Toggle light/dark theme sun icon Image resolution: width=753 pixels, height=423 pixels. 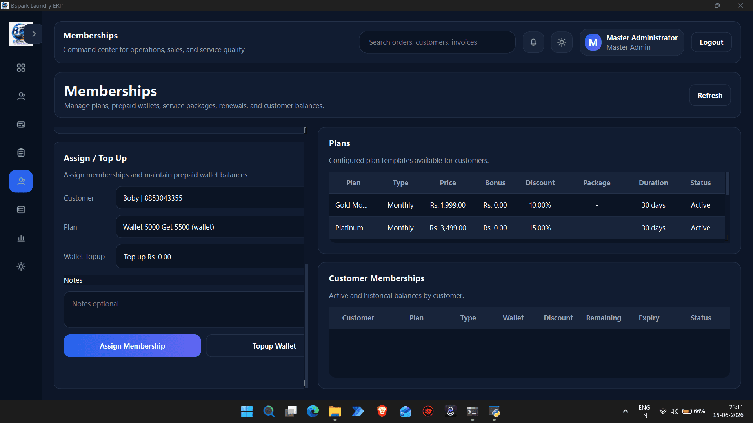(562, 42)
